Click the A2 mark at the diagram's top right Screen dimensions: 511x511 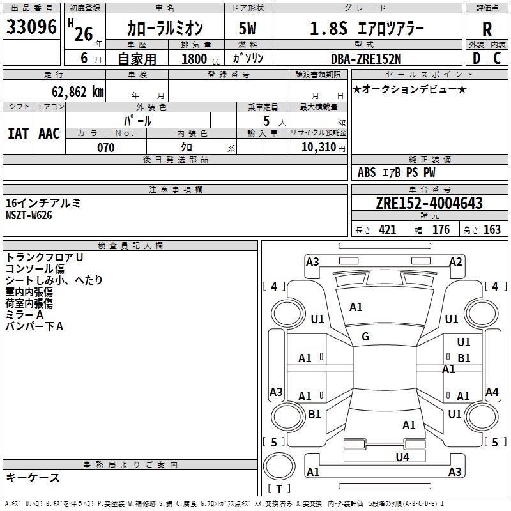455,261
